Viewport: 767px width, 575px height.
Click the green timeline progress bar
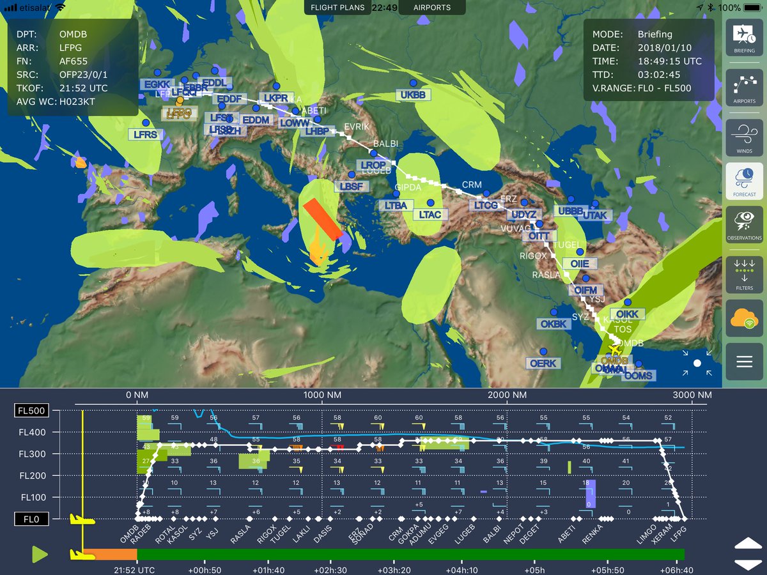click(410, 554)
